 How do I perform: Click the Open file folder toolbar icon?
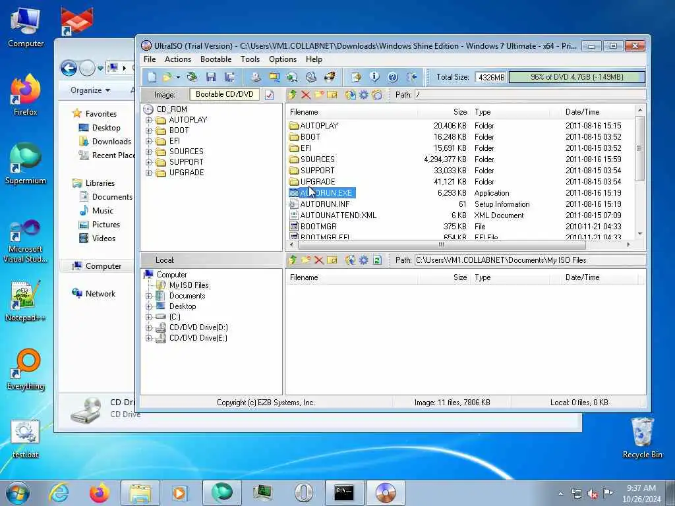167,77
